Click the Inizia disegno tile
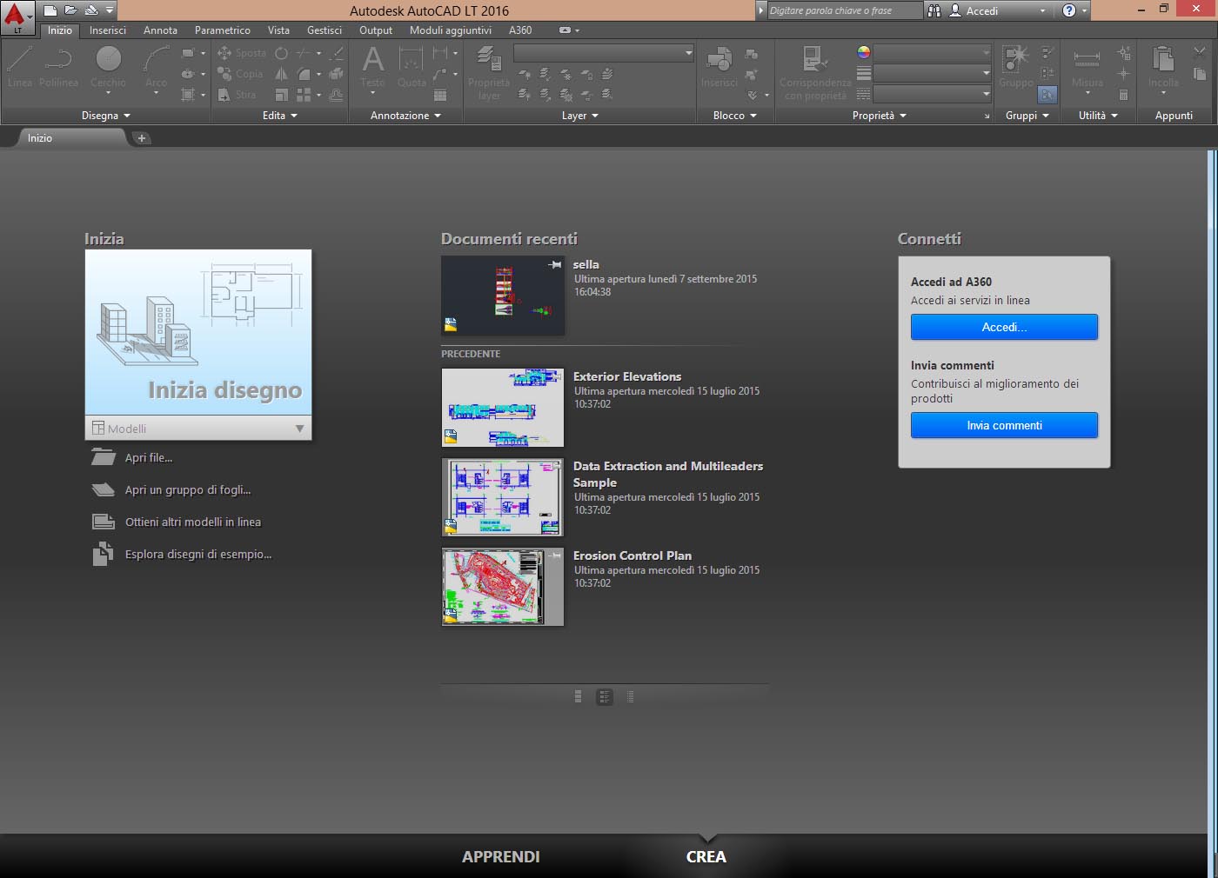Screen dimensions: 1218x878 [x=198, y=333]
